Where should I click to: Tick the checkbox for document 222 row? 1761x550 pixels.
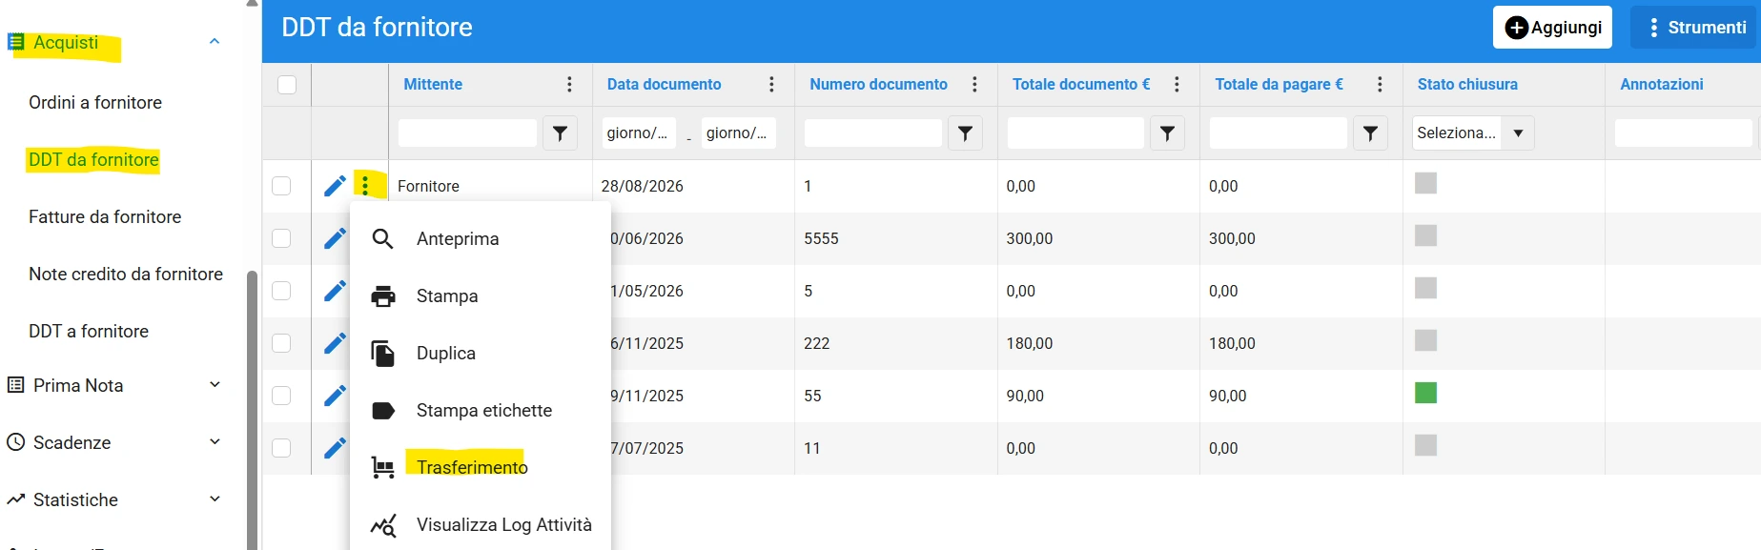click(x=281, y=343)
